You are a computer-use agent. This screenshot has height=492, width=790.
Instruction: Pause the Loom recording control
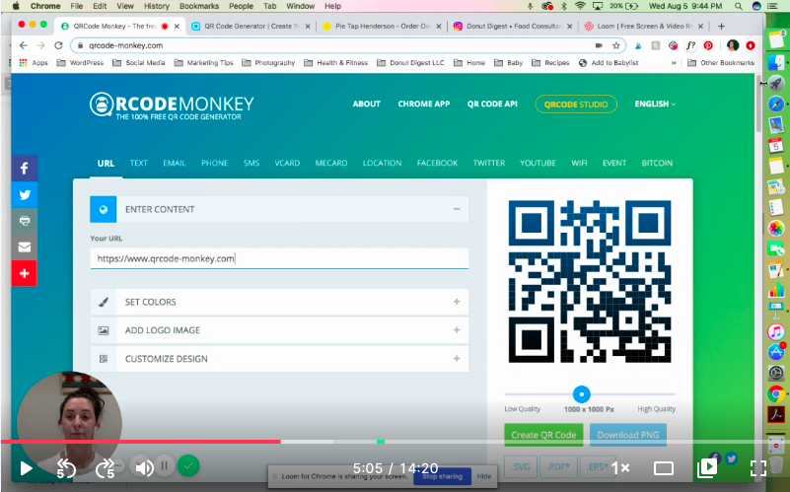coord(164,465)
